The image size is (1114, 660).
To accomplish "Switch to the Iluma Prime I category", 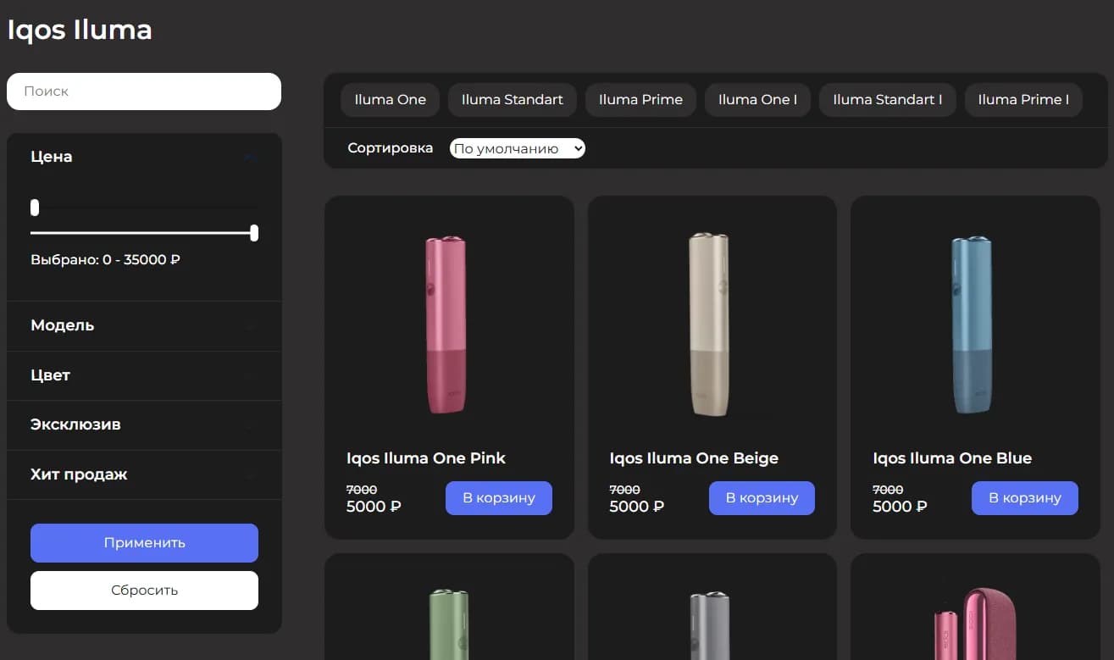I will point(1023,99).
